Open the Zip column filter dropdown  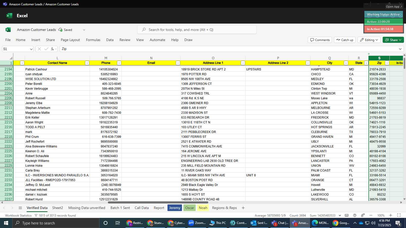tap(387, 63)
